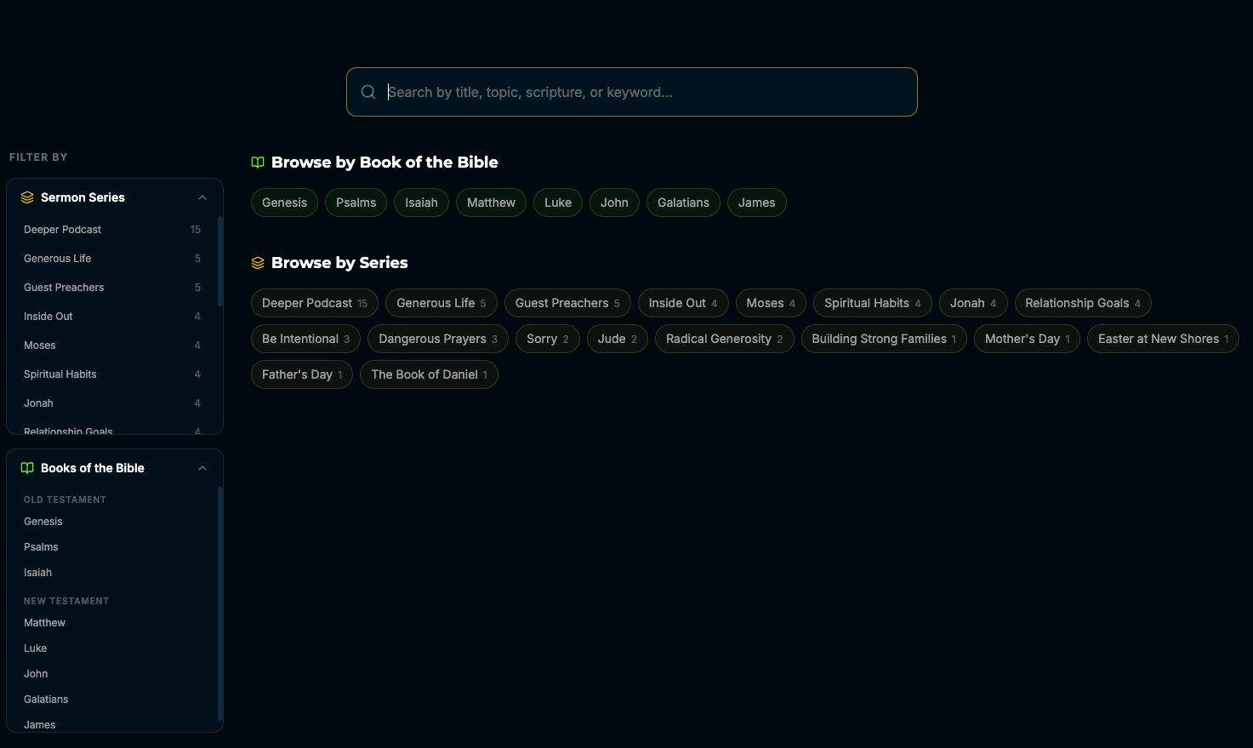
Task: Pick the James book chip
Action: point(757,203)
